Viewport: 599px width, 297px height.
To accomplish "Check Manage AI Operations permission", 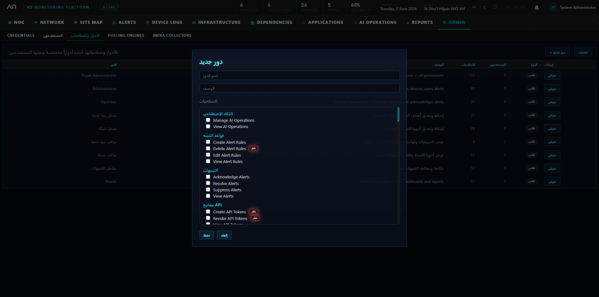I will (x=208, y=120).
